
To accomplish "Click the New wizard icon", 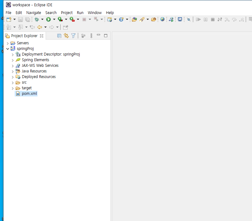I will [x=9, y=19].
